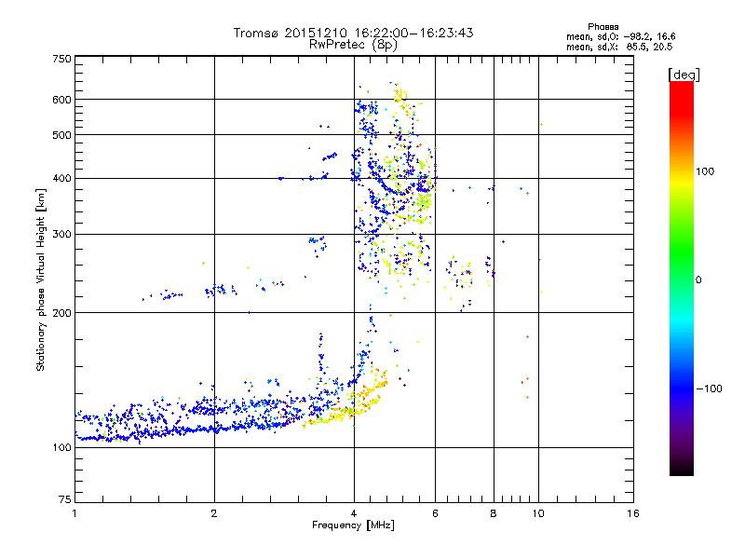This screenshot has height=559, width=745.
Task: Click the x-axis tick label '6'
Action: [435, 513]
